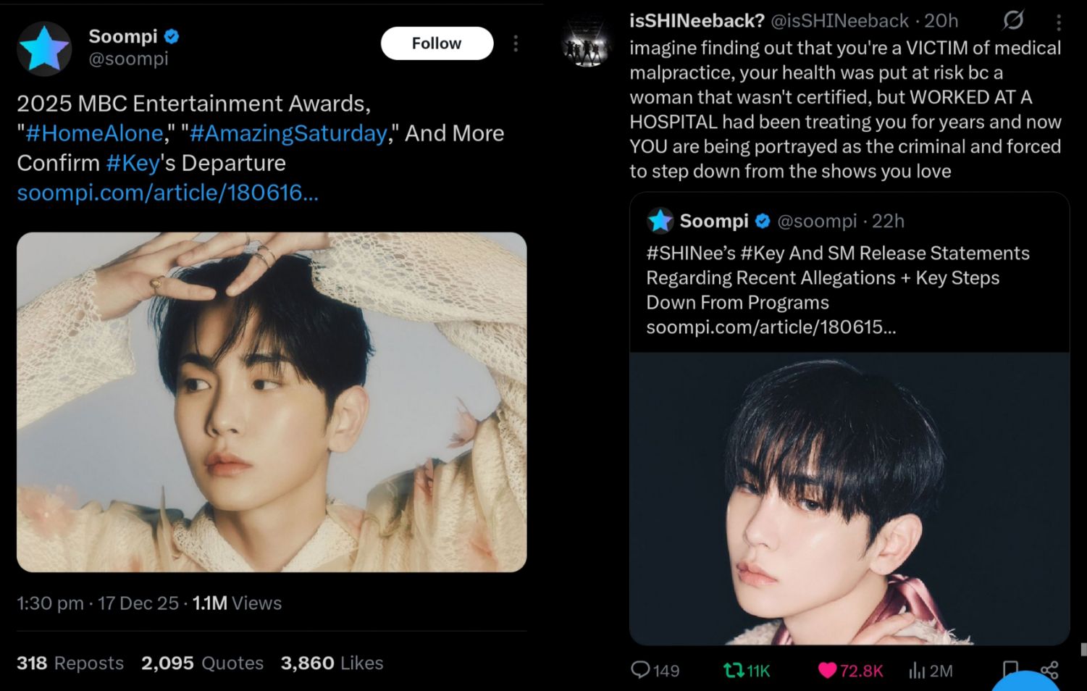Image resolution: width=1087 pixels, height=691 pixels.
Task: Open more options on Soompi's tweet
Action: (x=516, y=43)
